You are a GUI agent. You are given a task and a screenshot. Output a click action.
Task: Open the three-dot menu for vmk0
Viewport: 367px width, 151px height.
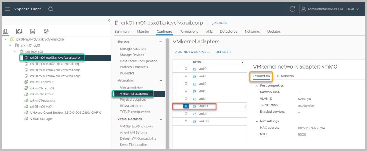click(x=177, y=69)
